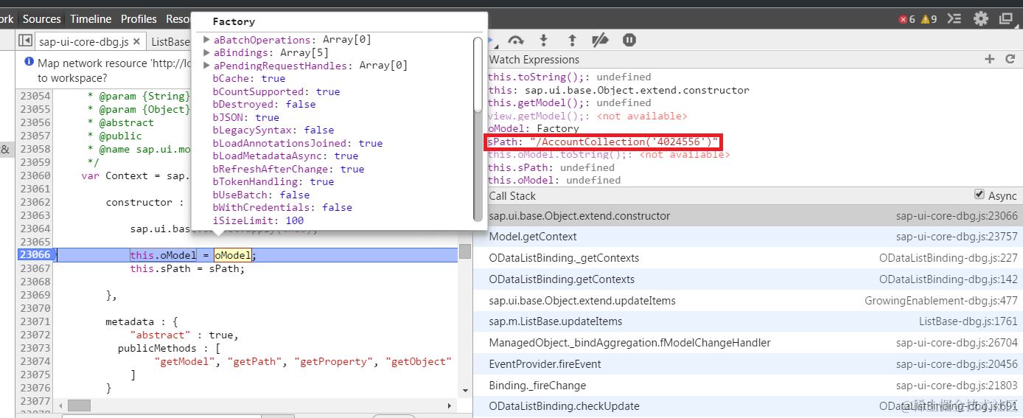
Task: Click the bCache: true property
Action: click(x=248, y=78)
